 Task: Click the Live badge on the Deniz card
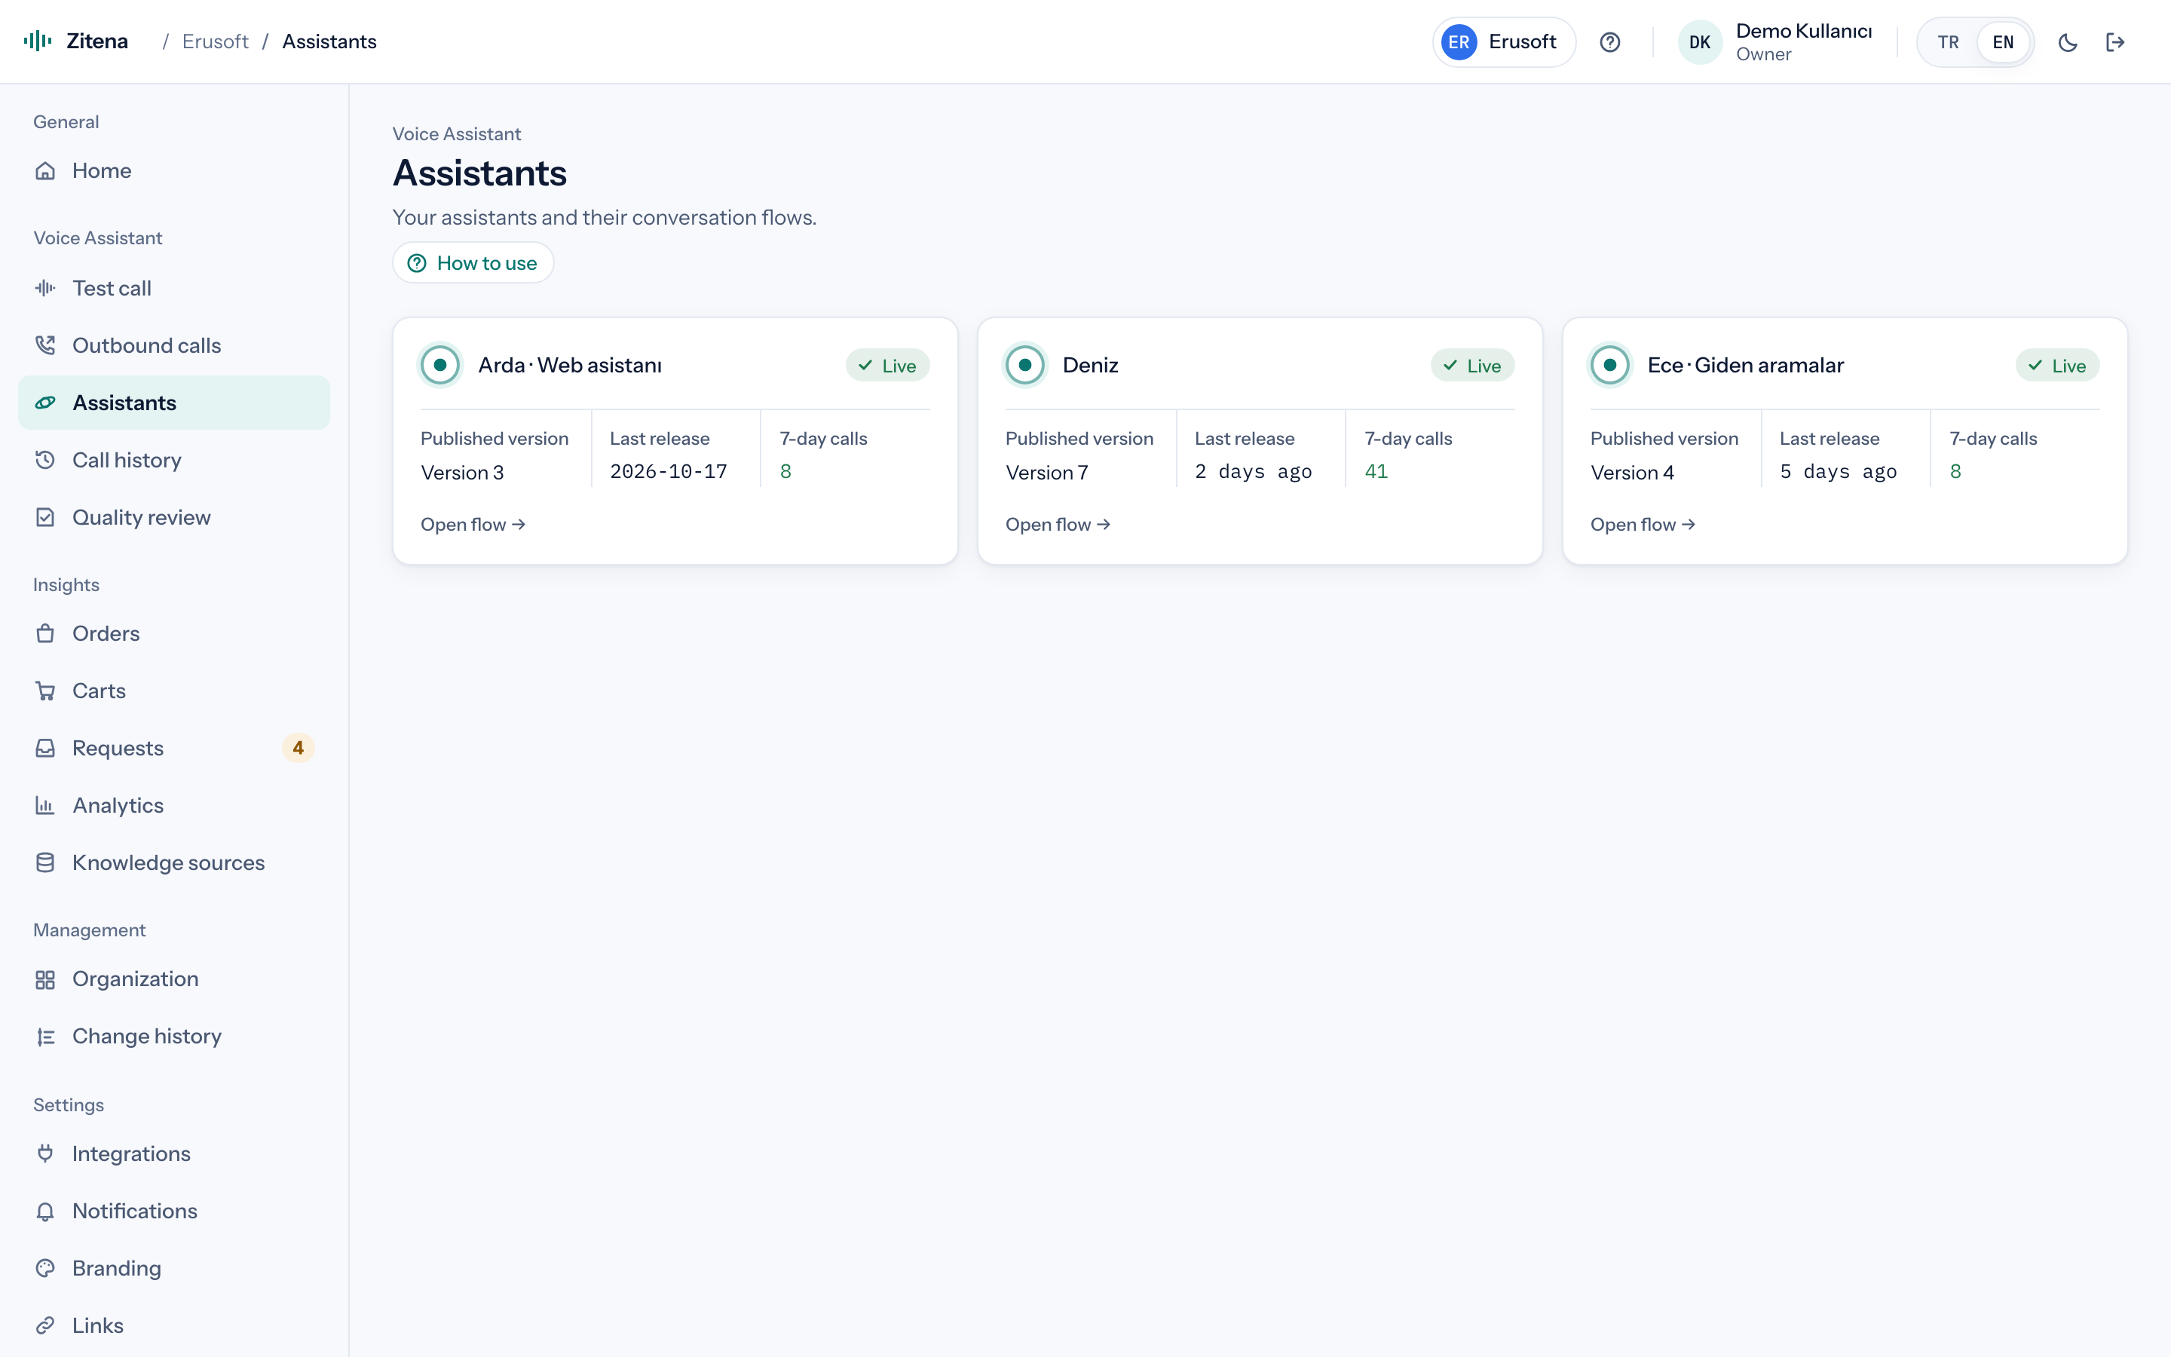point(1472,366)
